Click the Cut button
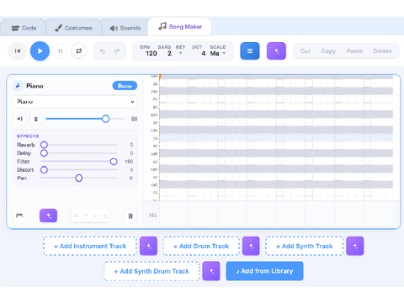404x303 pixels. (x=306, y=51)
